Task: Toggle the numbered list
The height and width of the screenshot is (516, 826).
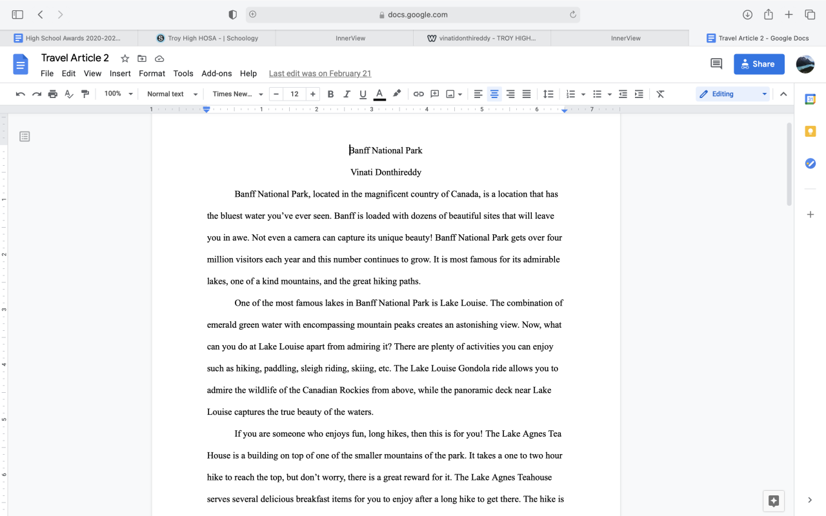Action: click(x=570, y=94)
